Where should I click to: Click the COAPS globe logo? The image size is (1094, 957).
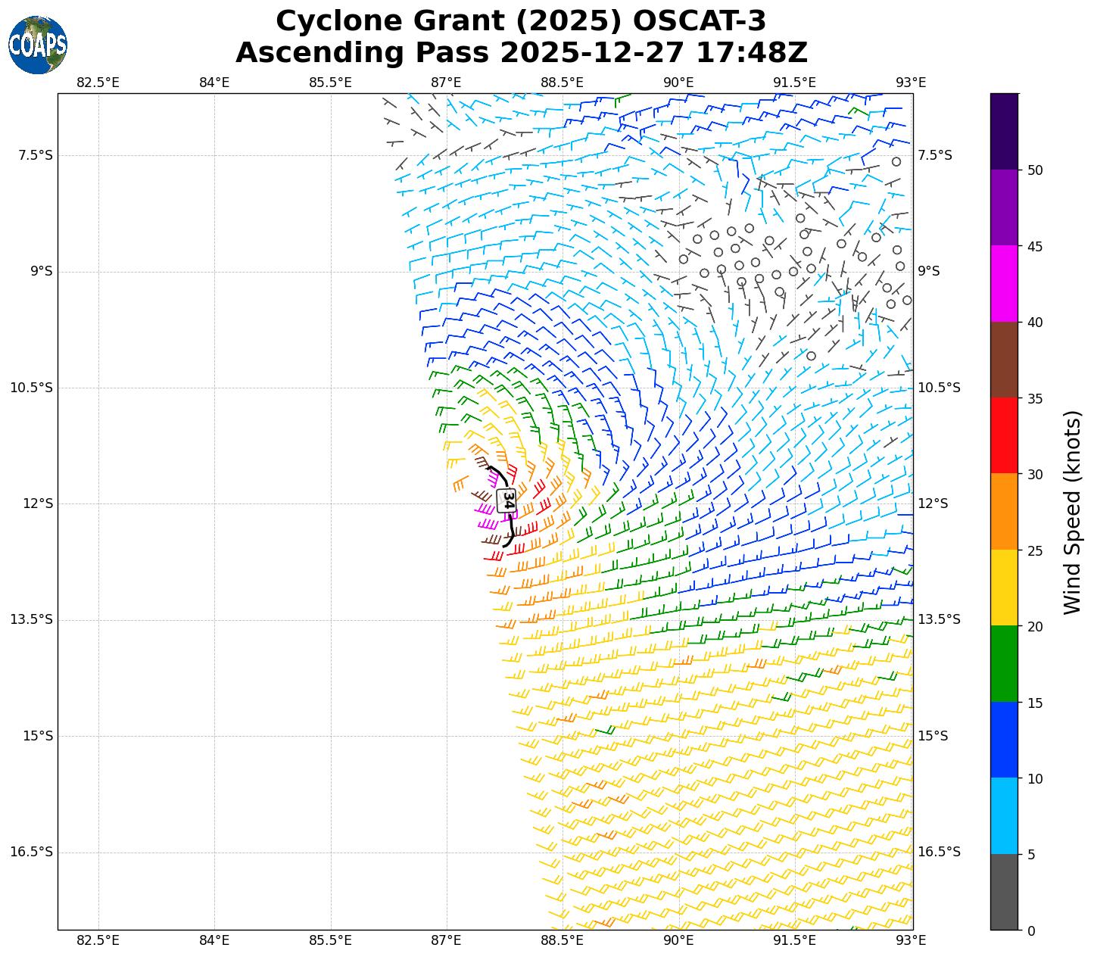tap(38, 45)
